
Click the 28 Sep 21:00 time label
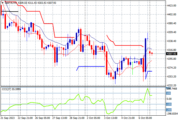click(x=78, y=118)
